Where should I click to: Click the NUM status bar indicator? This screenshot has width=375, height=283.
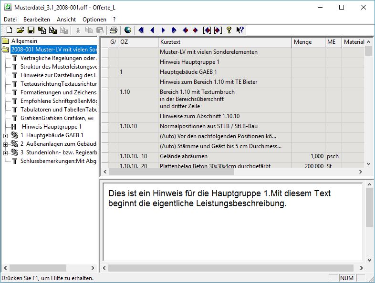(x=347, y=278)
